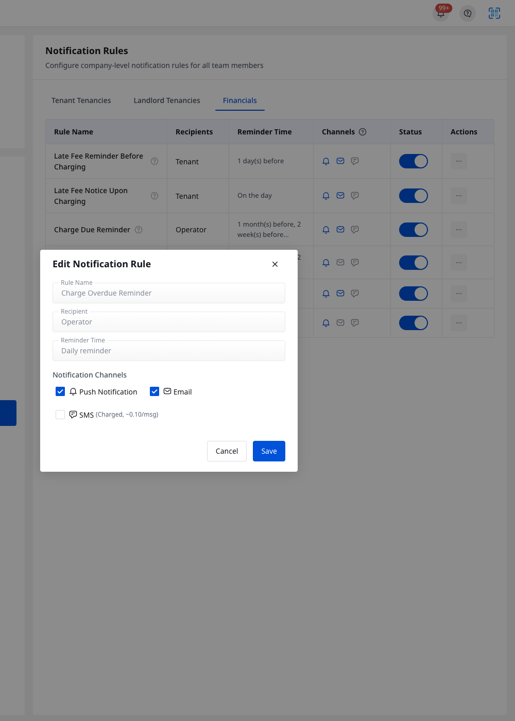The width and height of the screenshot is (515, 721).
Task: Disable Late Fee Reminder Before Charging status
Action: coord(414,161)
